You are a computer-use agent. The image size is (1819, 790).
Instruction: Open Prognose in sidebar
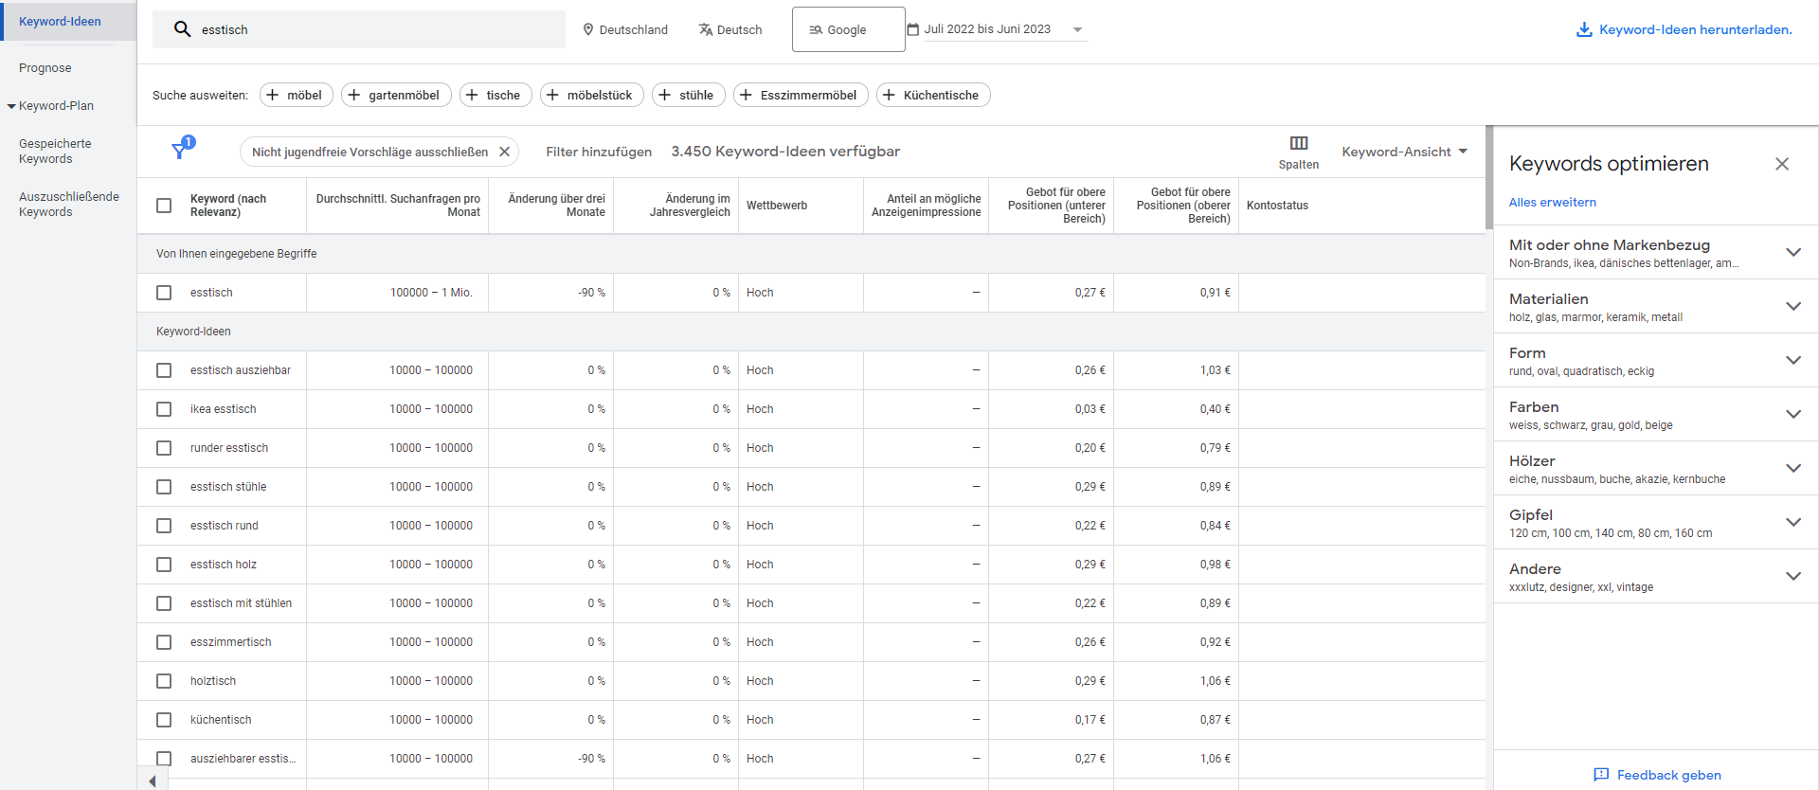click(x=45, y=68)
